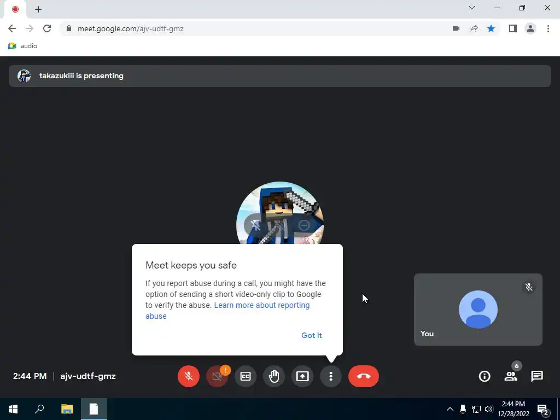Toggle bookmark star for this page
Screen dimensions: 560x420
[x=491, y=28]
